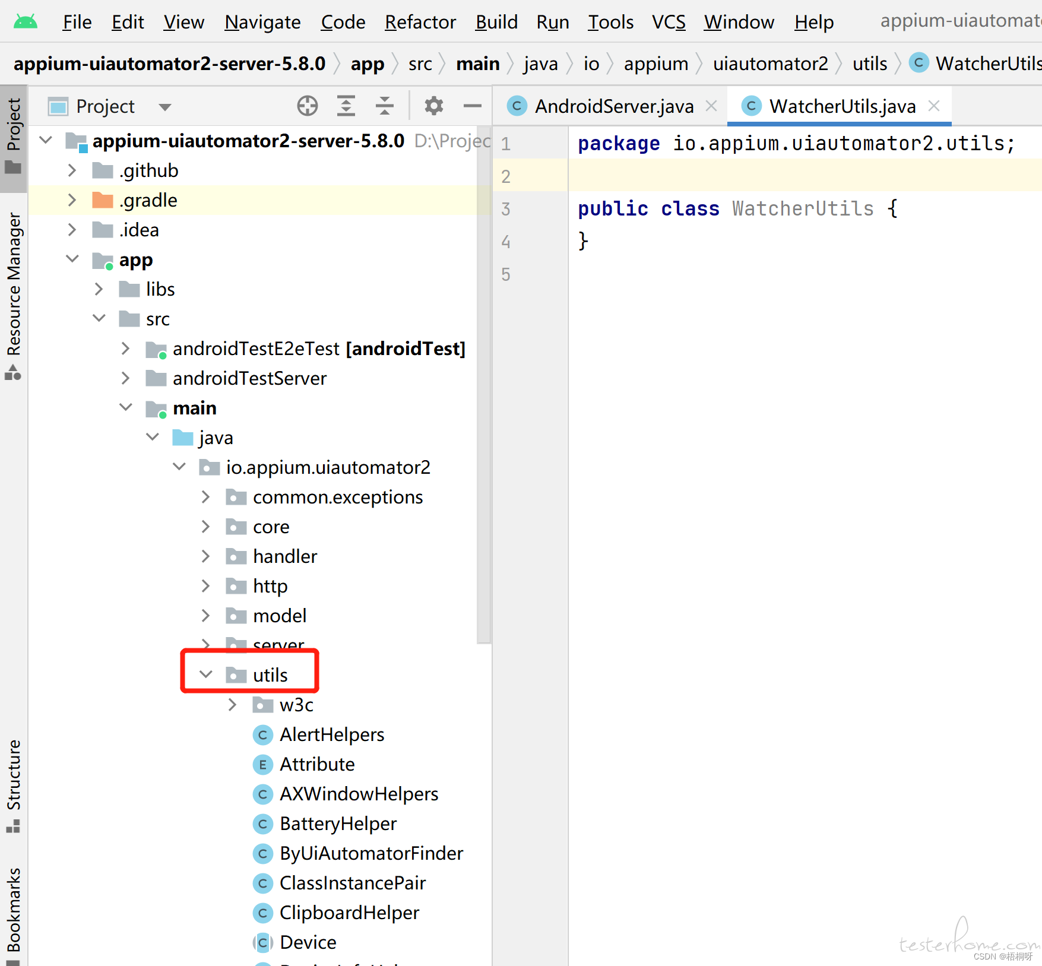1042x966 pixels.
Task: Click the Android Studio logo icon
Action: [25, 22]
